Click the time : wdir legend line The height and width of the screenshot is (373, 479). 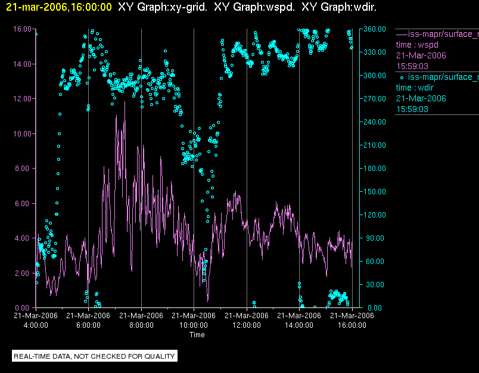tap(415, 88)
